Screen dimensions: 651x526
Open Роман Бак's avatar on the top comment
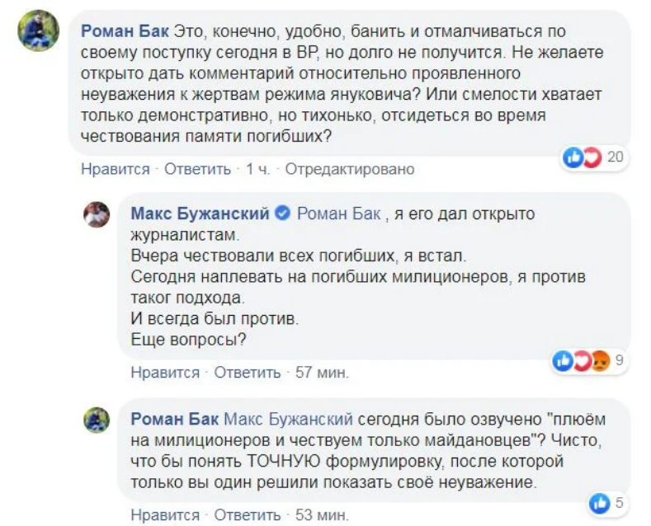[x=39, y=32]
